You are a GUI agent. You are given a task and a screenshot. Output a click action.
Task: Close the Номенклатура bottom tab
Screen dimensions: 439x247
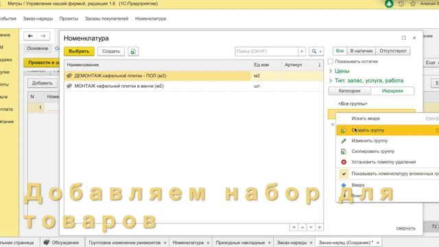(208, 243)
